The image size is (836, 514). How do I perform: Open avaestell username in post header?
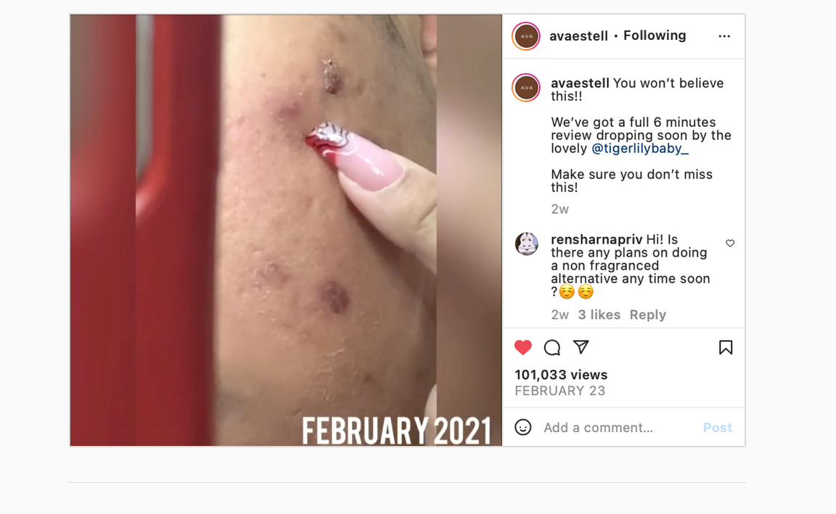point(578,36)
